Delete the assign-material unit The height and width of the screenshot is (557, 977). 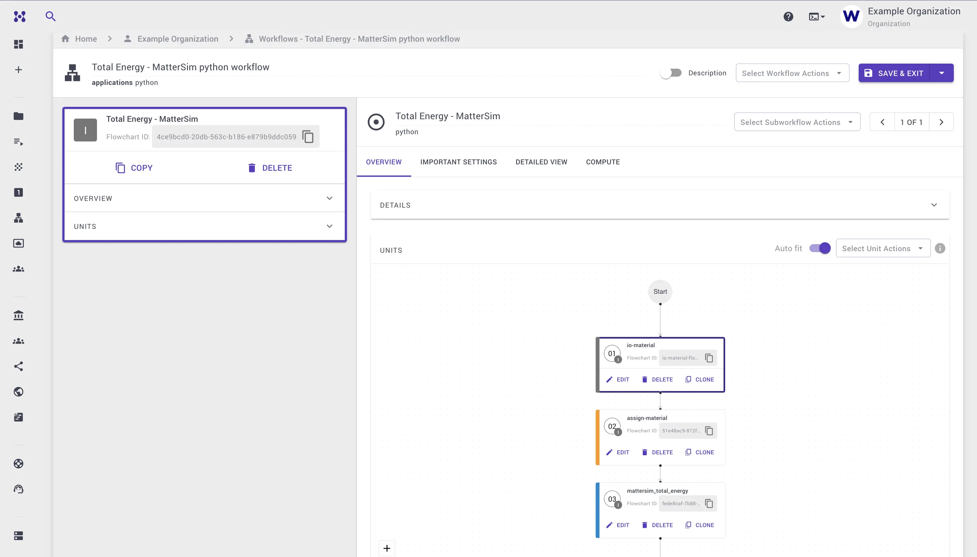(x=657, y=453)
